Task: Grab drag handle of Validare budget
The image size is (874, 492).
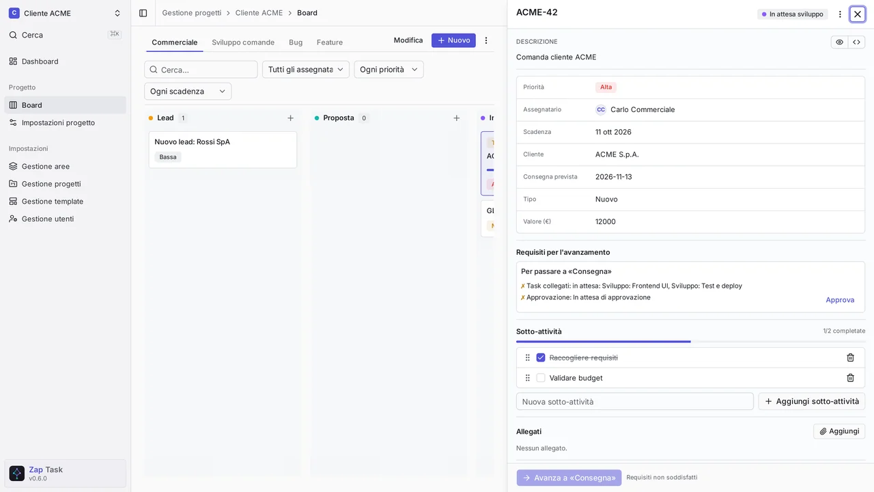Action: pos(527,378)
